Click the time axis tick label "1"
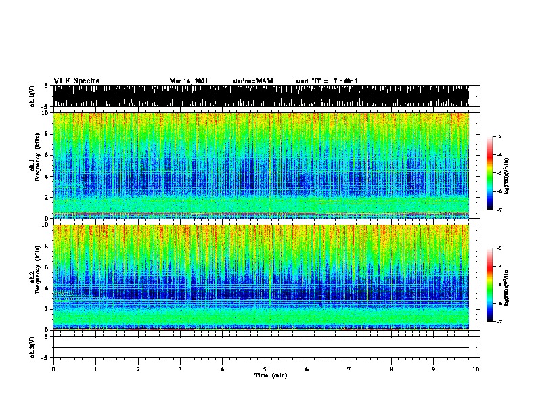The image size is (536, 414). pos(95,369)
